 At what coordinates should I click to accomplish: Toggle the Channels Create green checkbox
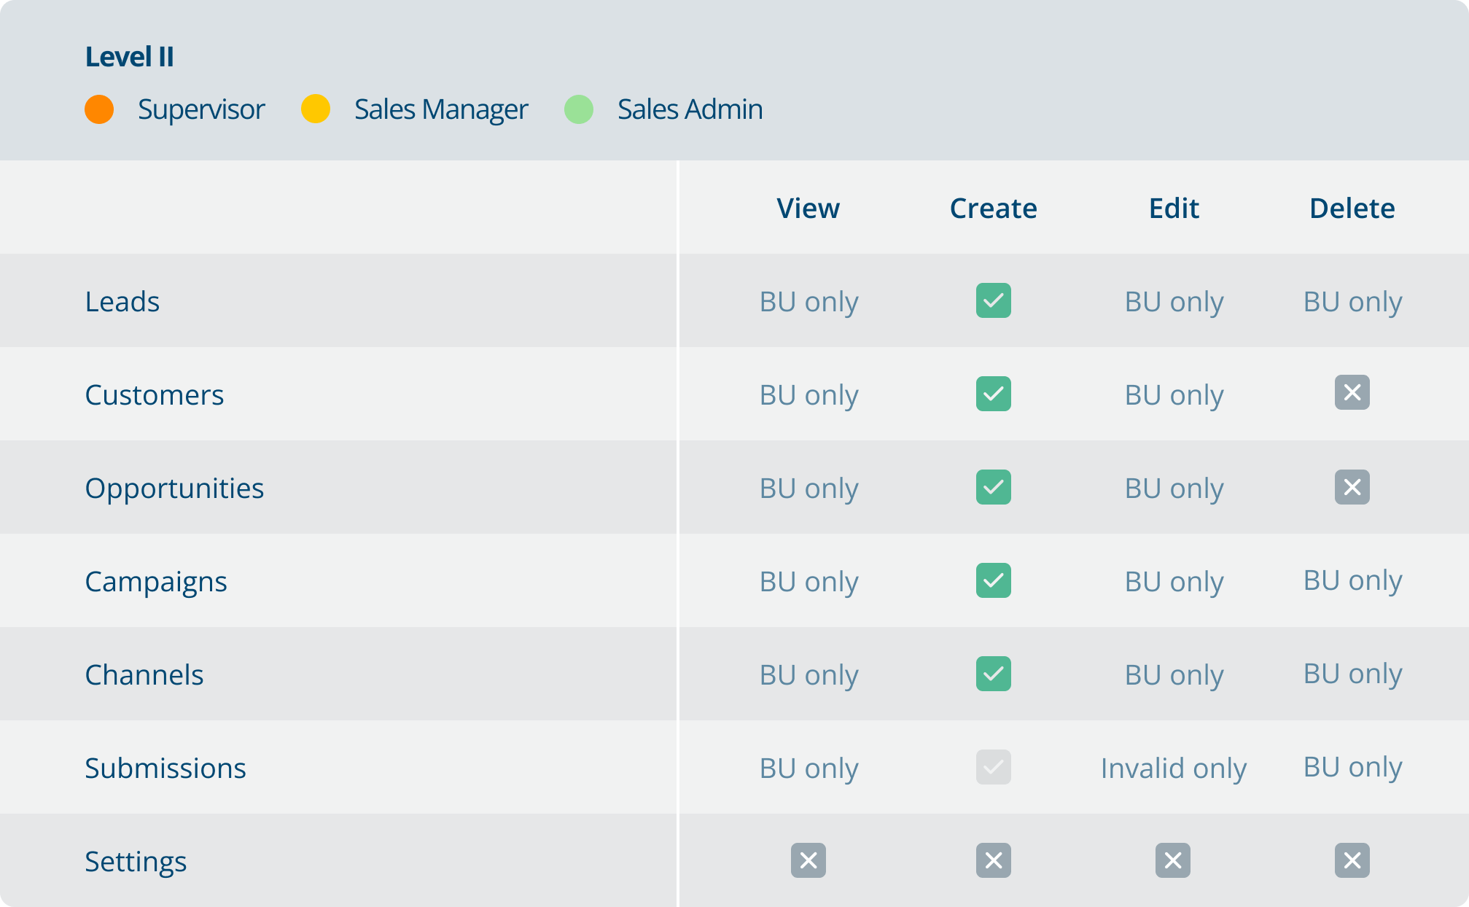click(x=993, y=674)
